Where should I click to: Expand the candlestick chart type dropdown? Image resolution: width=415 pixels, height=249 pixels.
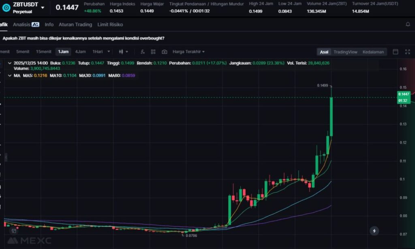pyautogui.click(x=123, y=52)
